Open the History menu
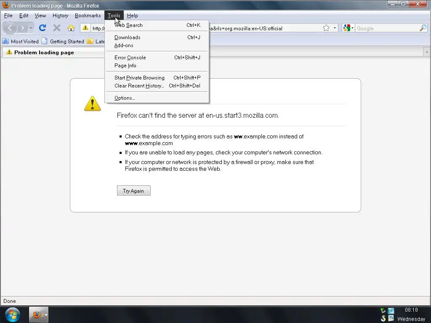Image resolution: width=431 pixels, height=323 pixels. coord(61,16)
